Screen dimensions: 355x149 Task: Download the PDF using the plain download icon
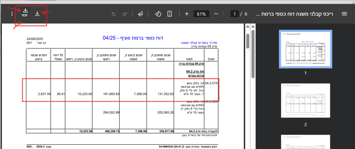(x=37, y=14)
